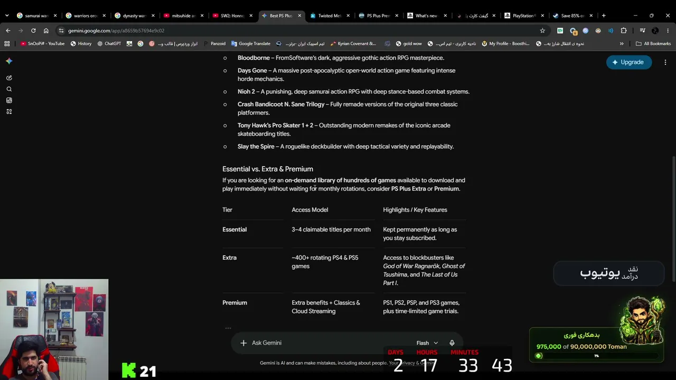Click the blue sound-waves extension icon
The image size is (676, 380).
[x=611, y=31]
